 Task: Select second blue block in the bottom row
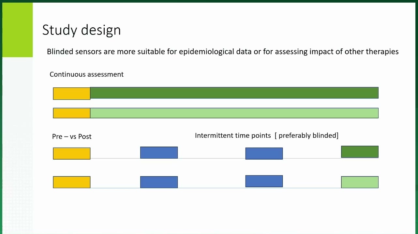pyautogui.click(x=264, y=181)
